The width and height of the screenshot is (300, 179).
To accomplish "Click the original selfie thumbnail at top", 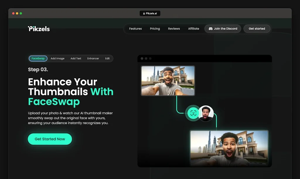I will point(168,81).
